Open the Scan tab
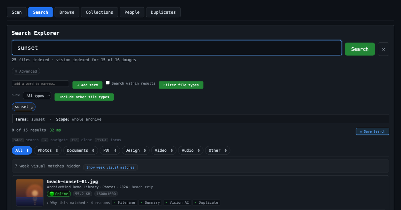The width and height of the screenshot is (401, 210). (17, 12)
